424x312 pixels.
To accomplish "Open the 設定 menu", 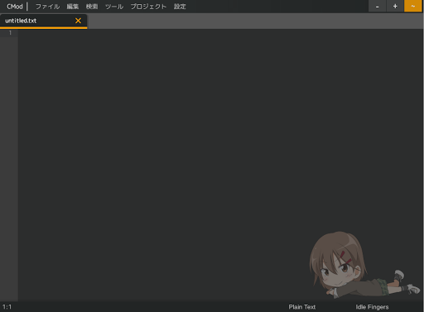I will (180, 7).
